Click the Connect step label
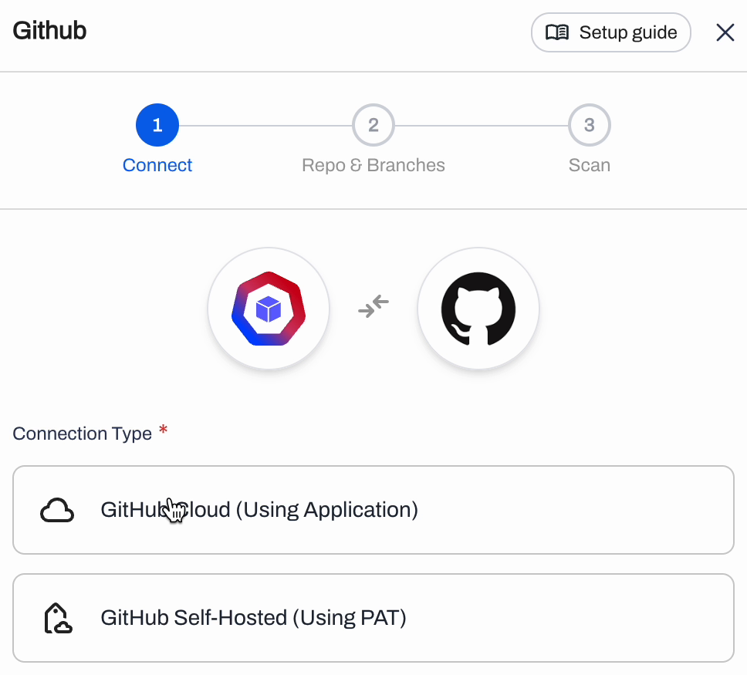Screen dimensions: 747x675 point(157,165)
